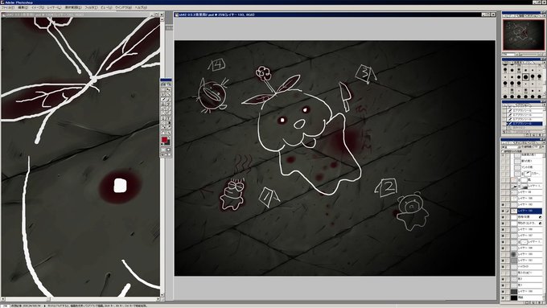This screenshot has height=308, width=547.
Task: Open the ファイル menu
Action: [x=7, y=7]
